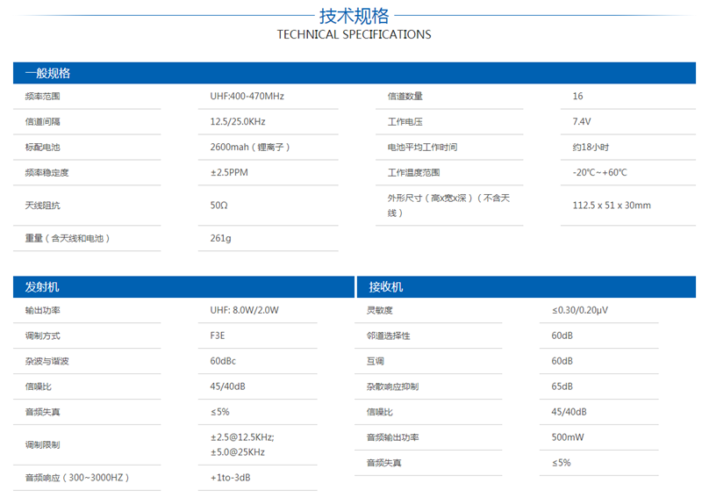The image size is (702, 498).
Task: Click the 60dBc value
Action: pyautogui.click(x=223, y=362)
